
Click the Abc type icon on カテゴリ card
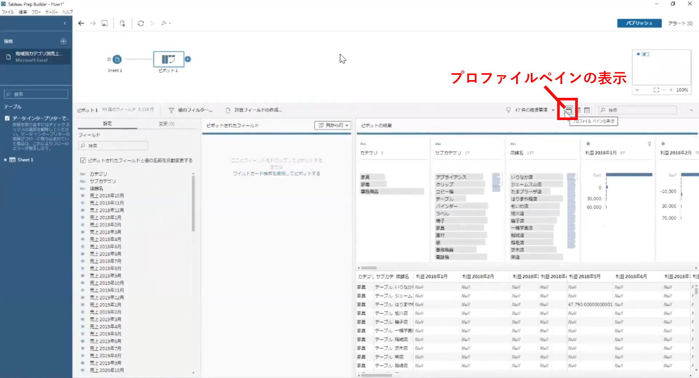(363, 144)
